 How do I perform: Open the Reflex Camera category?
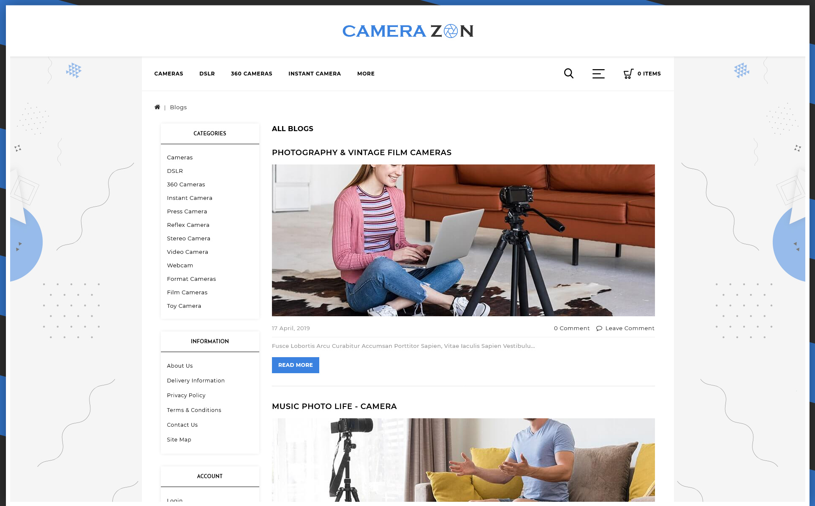click(x=188, y=225)
